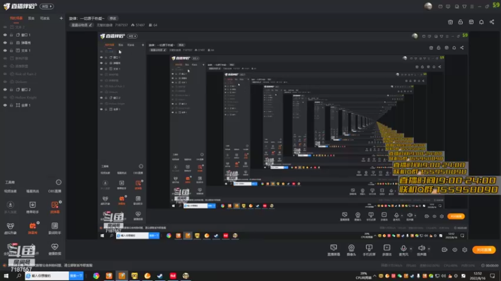Show the hidden 文本 2 source
The width and height of the screenshot is (501, 281).
pos(5,27)
